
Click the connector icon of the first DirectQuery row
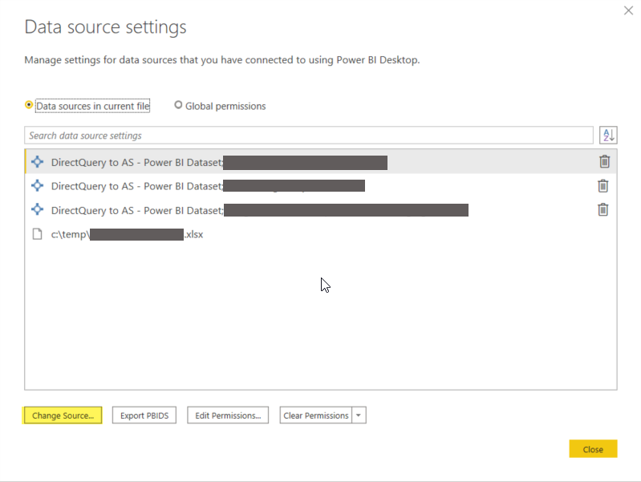37,162
